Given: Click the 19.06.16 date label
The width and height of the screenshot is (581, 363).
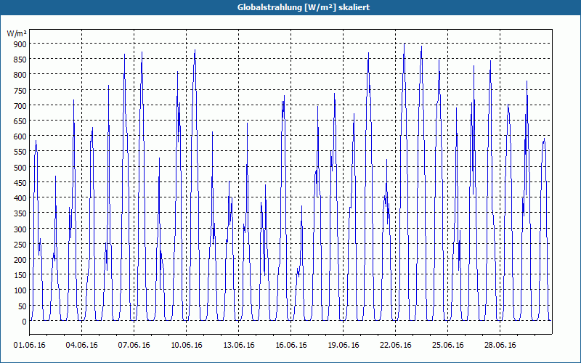Looking at the screenshot, I should pos(343,346).
